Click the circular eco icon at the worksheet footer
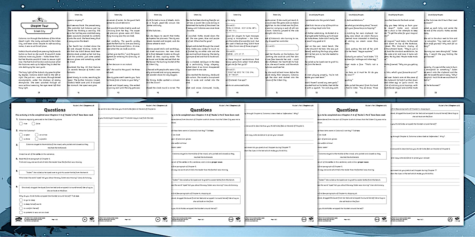475x237 pixels. point(84,219)
